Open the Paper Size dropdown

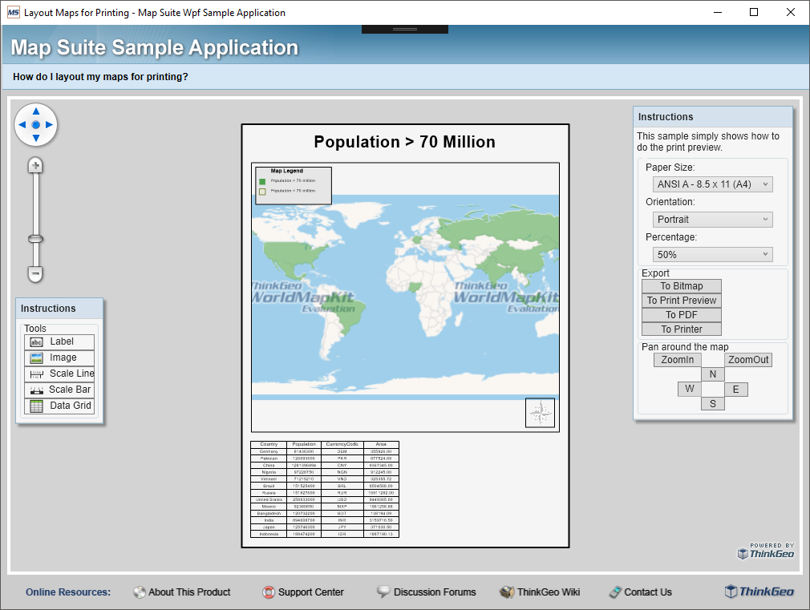[x=712, y=184]
